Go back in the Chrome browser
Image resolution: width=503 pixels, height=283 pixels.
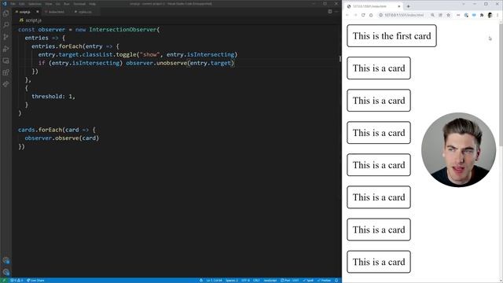(347, 15)
